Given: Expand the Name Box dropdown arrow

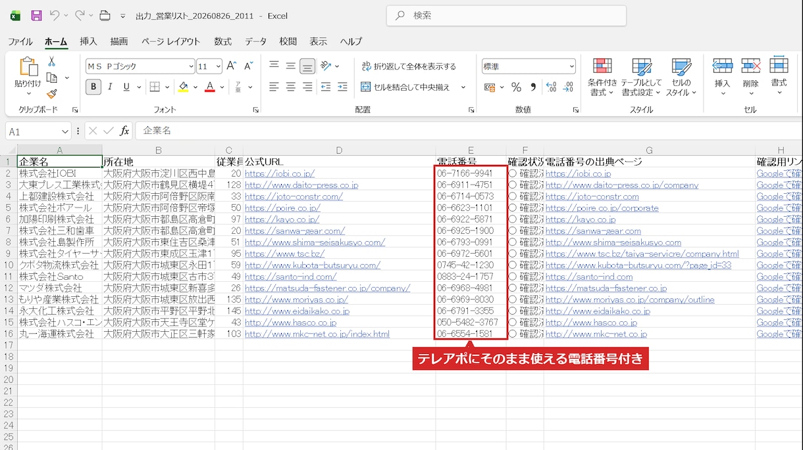Looking at the screenshot, I should click(65, 131).
